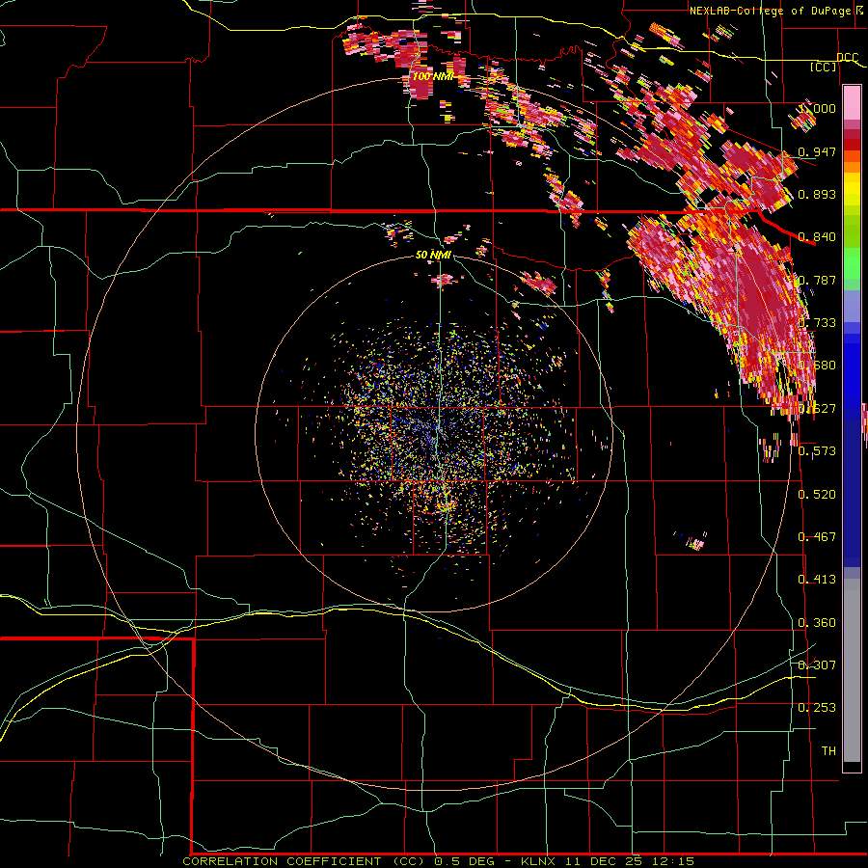Click the 100 NMI range ring label
Image resolution: width=868 pixels, height=868 pixels.
click(x=433, y=76)
